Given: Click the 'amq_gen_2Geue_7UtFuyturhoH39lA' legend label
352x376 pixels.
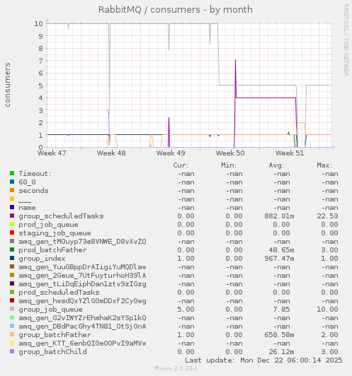Looking at the screenshot, I should [82, 276].
